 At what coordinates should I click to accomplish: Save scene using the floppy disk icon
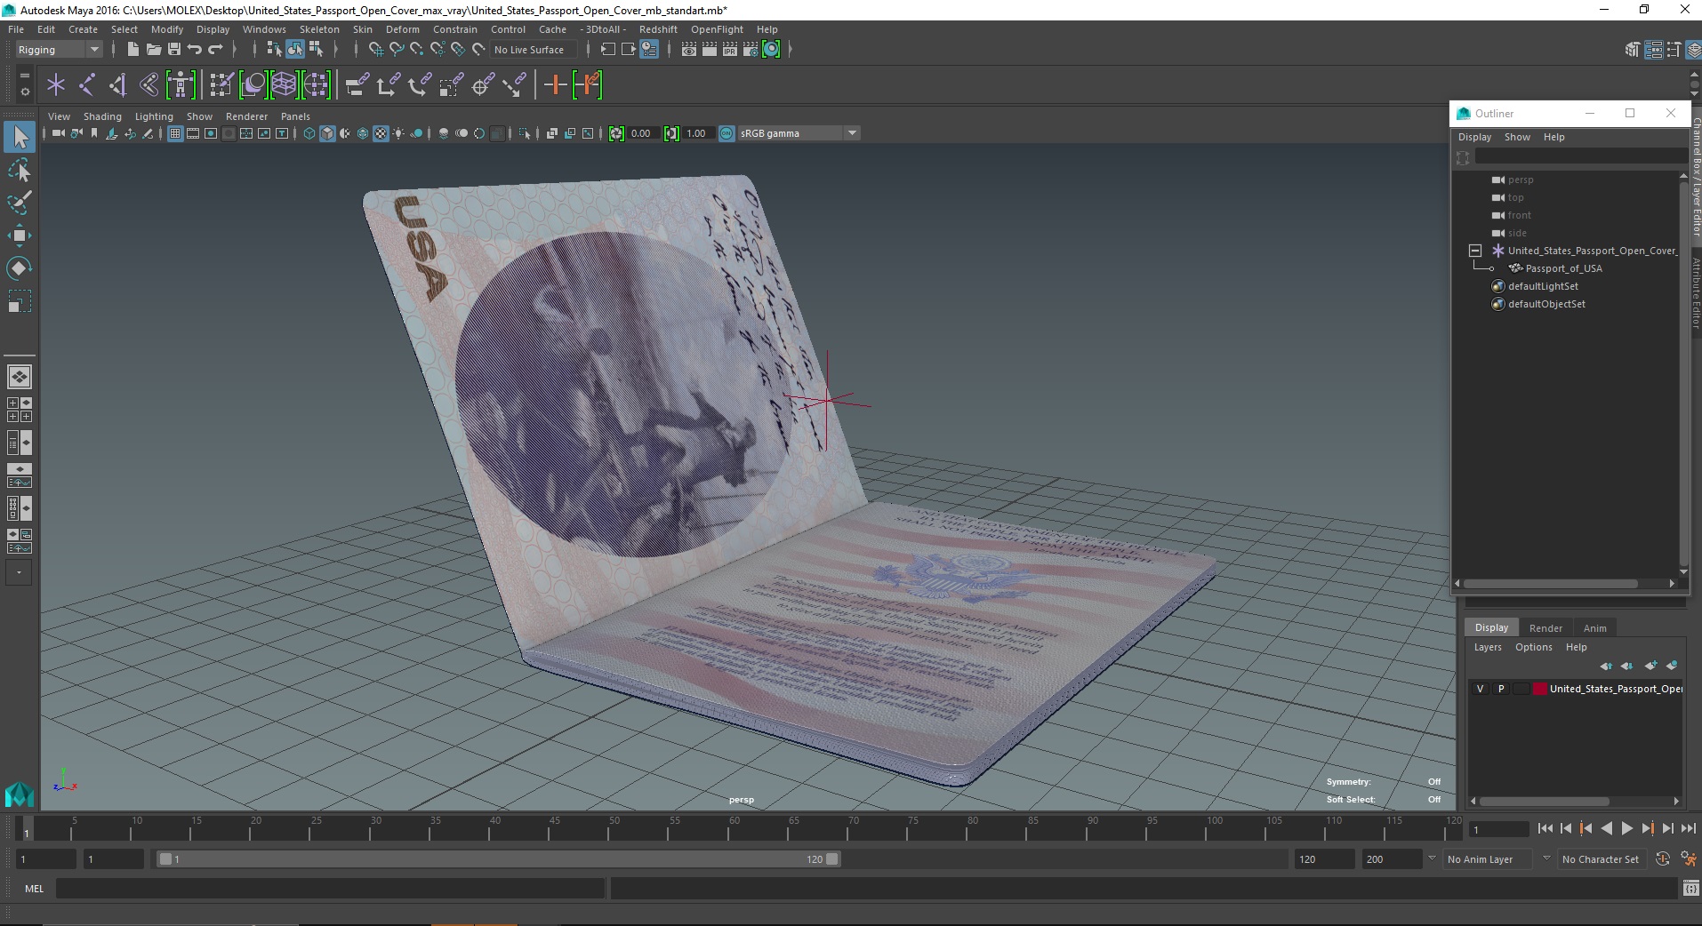[x=174, y=50]
